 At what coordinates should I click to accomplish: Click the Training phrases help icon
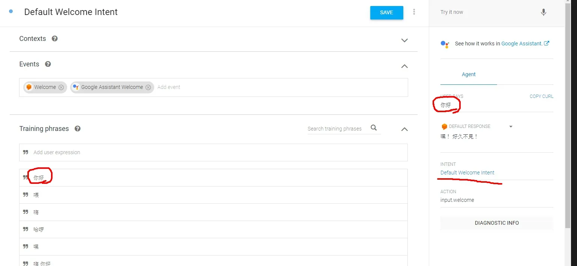pyautogui.click(x=78, y=129)
